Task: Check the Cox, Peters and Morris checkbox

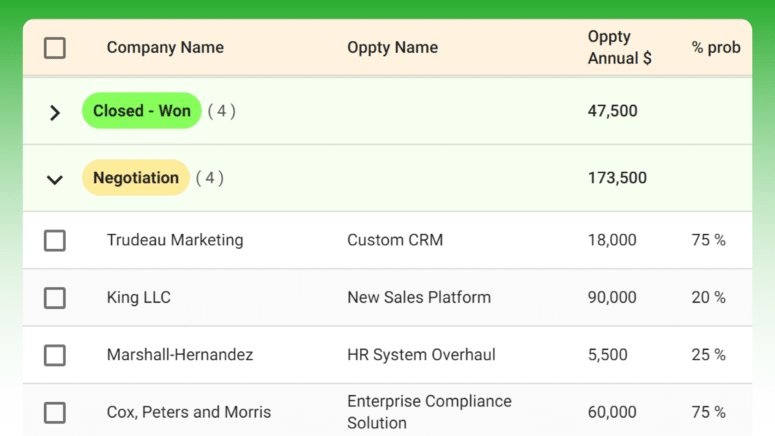Action: [x=54, y=413]
